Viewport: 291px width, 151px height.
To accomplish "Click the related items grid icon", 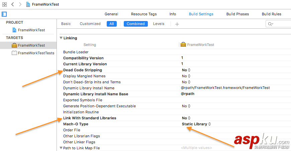I will point(4,5).
